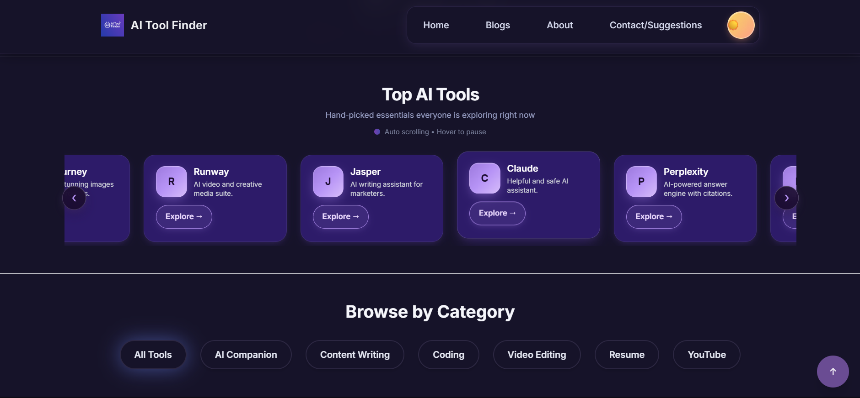This screenshot has height=398, width=860.
Task: Click the Perplexity tool name
Action: point(686,172)
